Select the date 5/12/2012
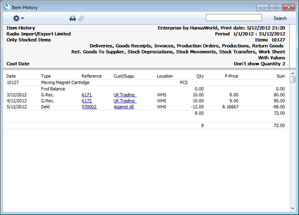Viewport: 299px width, 215px height. 17,107
